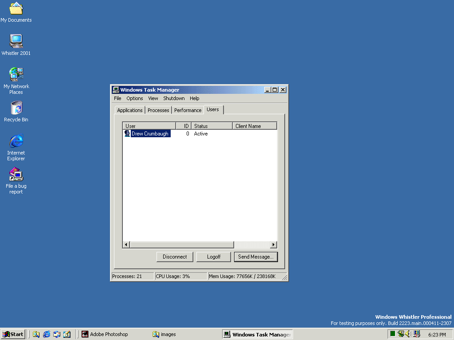This screenshot has width=454, height=340.
Task: Open the Shutdown menu
Action: point(174,98)
